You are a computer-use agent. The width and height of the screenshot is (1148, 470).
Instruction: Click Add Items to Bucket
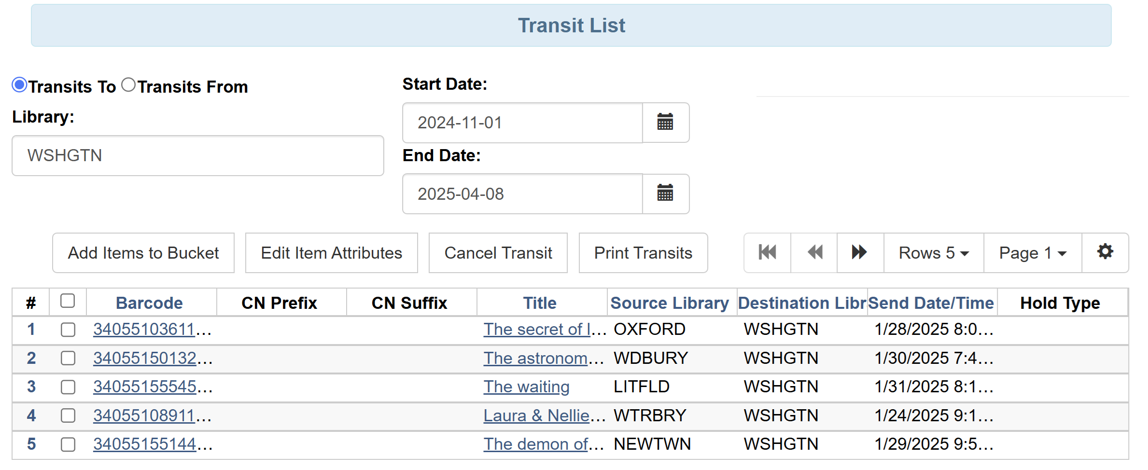pos(143,252)
